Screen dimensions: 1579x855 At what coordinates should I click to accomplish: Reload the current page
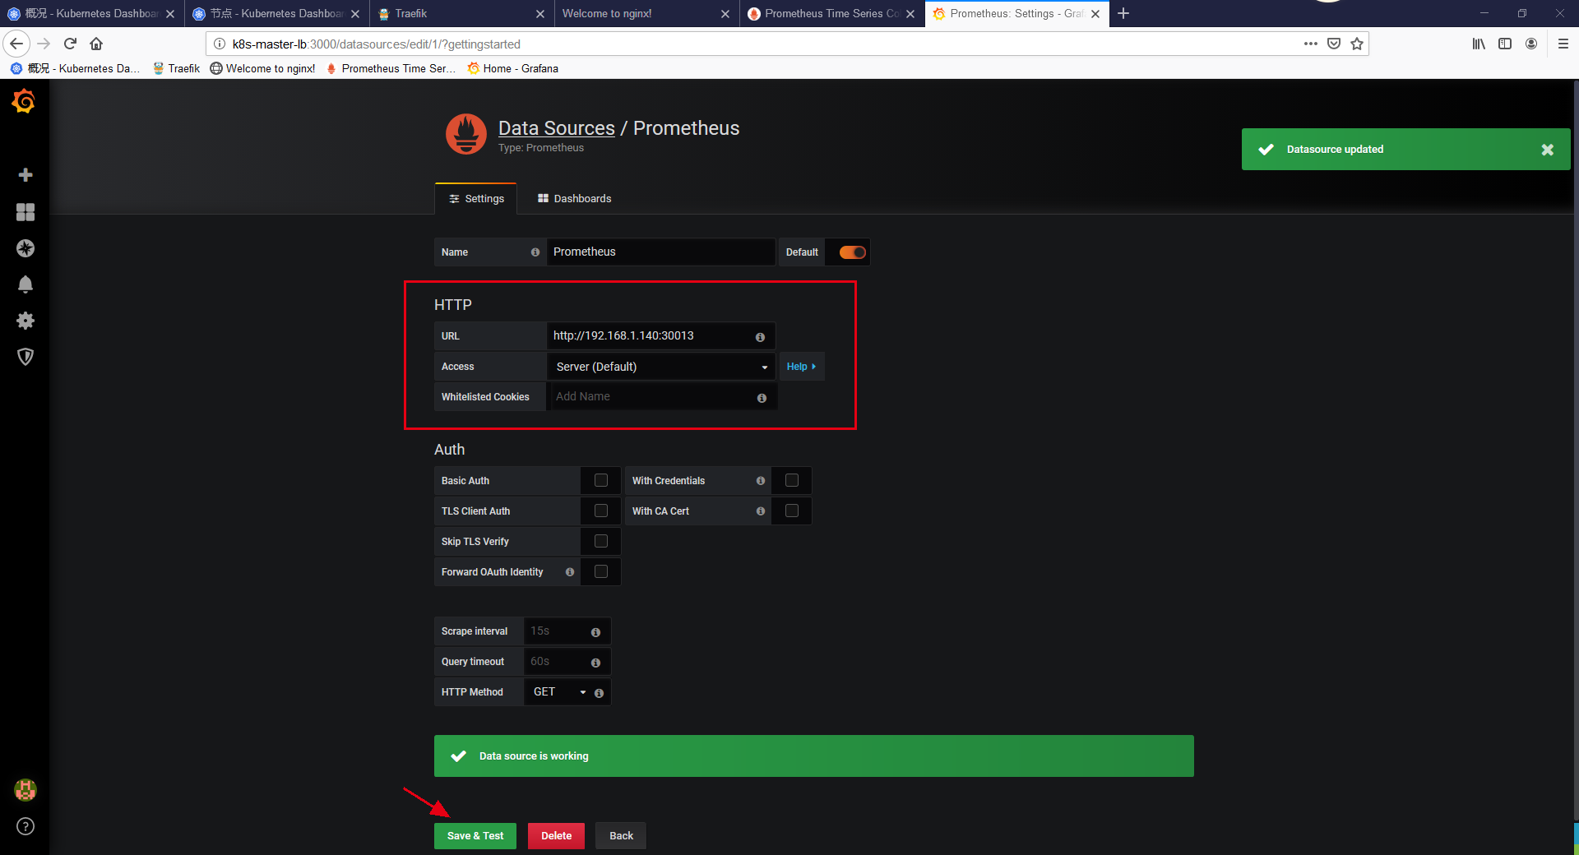point(70,44)
